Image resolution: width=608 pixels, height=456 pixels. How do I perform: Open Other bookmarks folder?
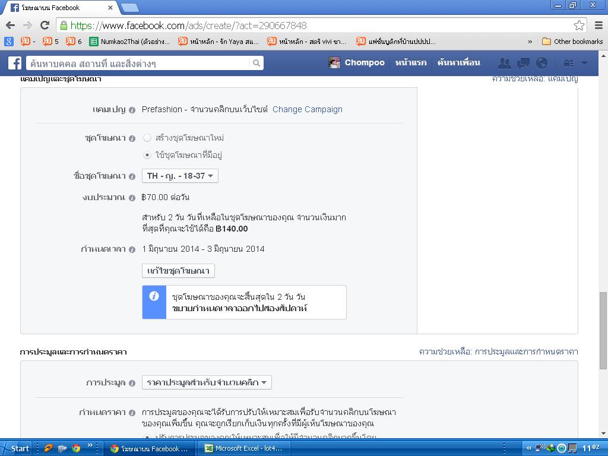(572, 42)
